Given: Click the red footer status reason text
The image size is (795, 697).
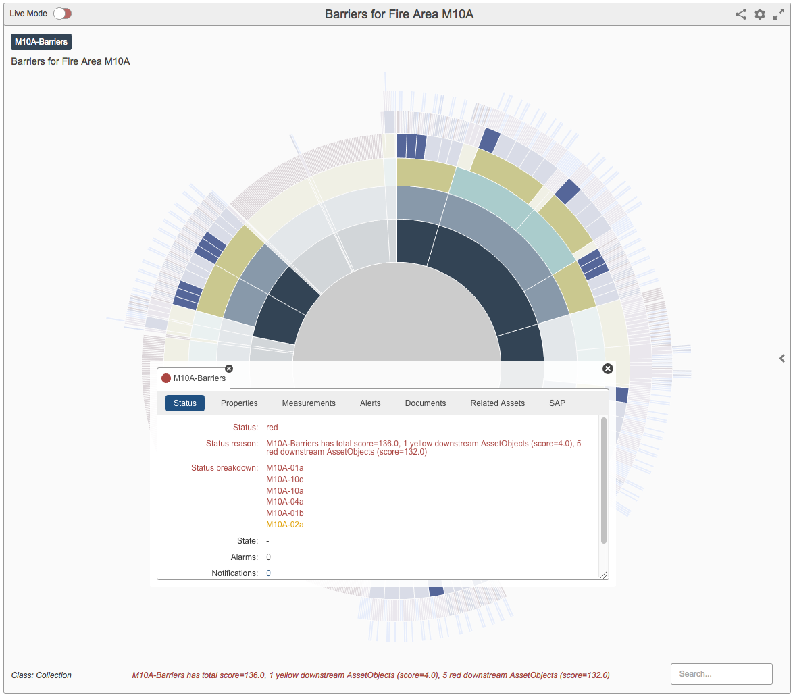Looking at the screenshot, I should (x=371, y=675).
